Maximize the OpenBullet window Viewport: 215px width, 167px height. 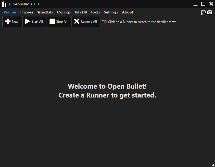click(x=203, y=4)
